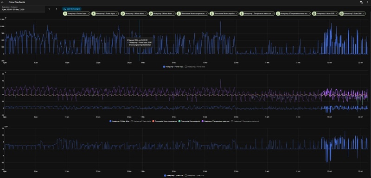Remove the Thermostat Room setpoint chip
The width and height of the screenshot is (371, 178).
coord(236,14)
